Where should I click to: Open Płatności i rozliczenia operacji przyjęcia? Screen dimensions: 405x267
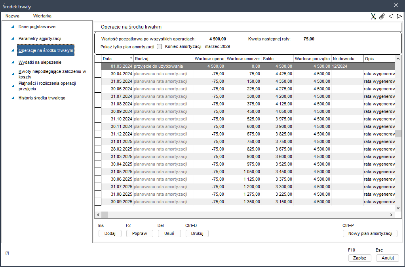click(47, 86)
